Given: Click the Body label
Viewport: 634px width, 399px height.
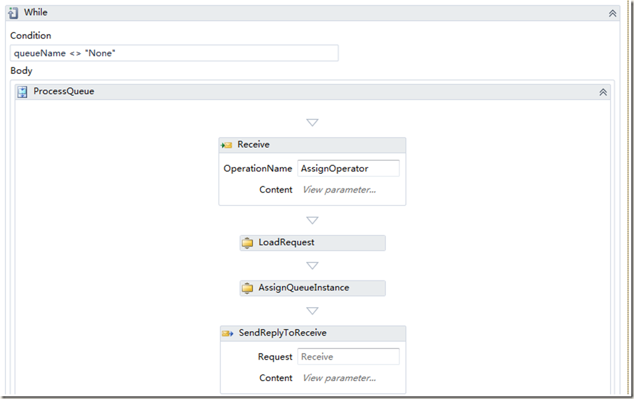Looking at the screenshot, I should click(21, 71).
